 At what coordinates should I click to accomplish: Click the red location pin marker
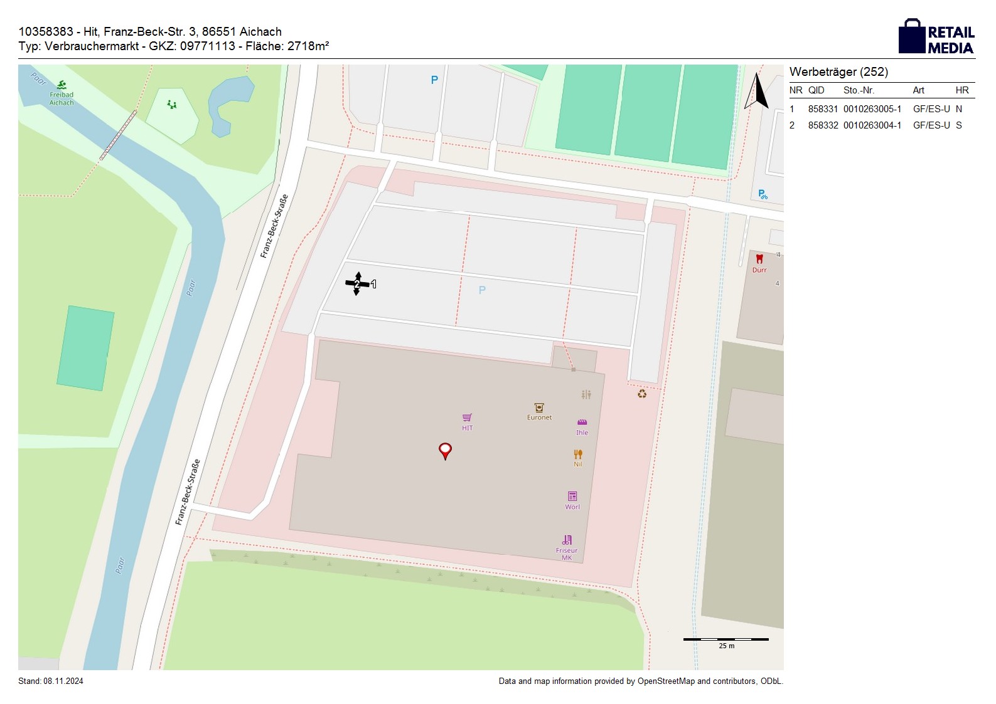point(445,450)
